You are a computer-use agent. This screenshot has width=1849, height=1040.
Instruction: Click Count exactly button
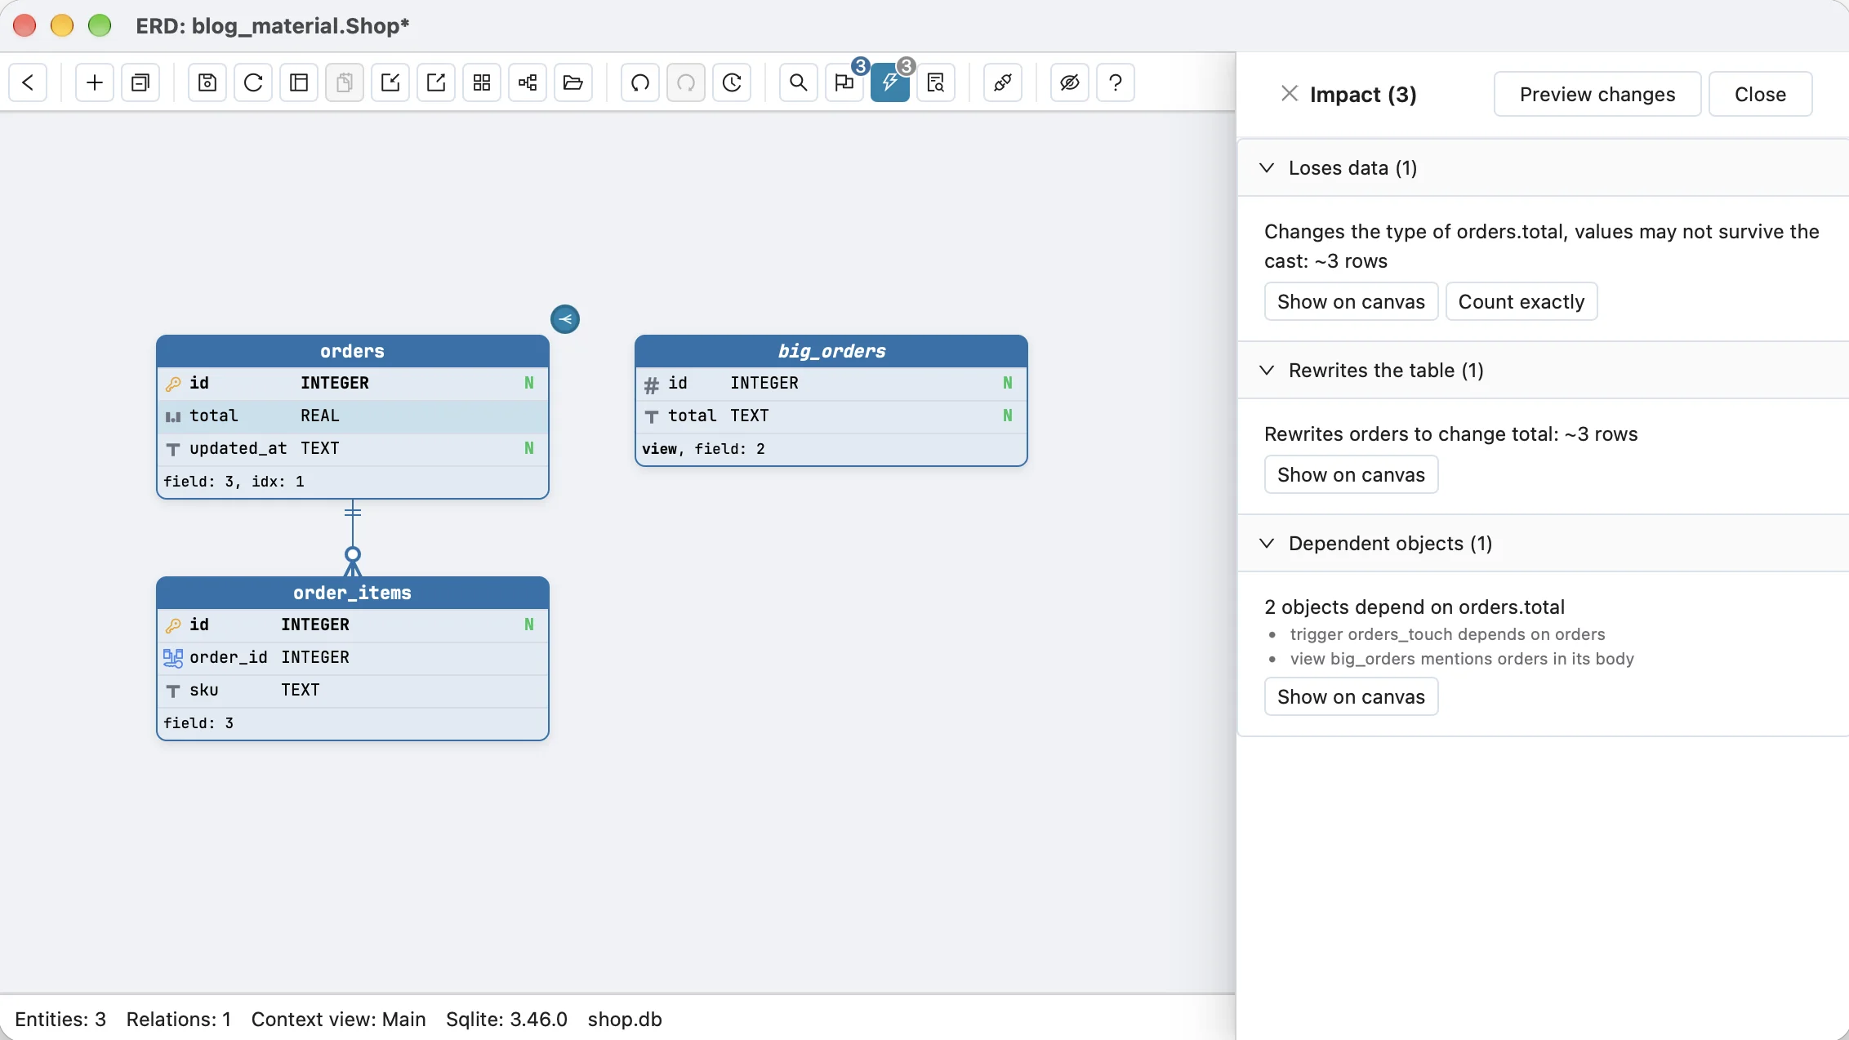coord(1521,301)
